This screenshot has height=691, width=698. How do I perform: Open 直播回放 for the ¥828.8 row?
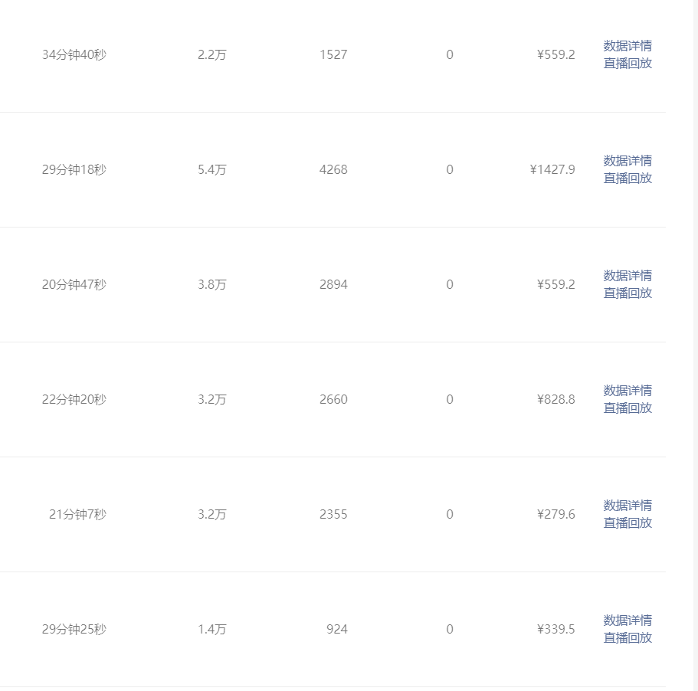[x=628, y=408]
